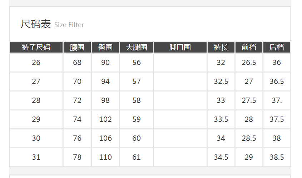Click the 前档 column header

pyautogui.click(x=249, y=47)
